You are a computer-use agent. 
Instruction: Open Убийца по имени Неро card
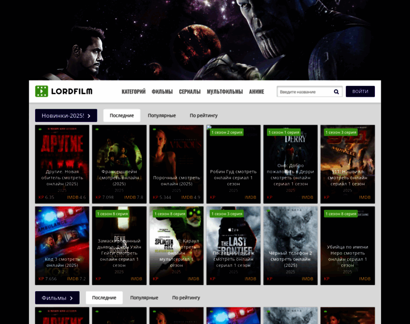(x=347, y=246)
